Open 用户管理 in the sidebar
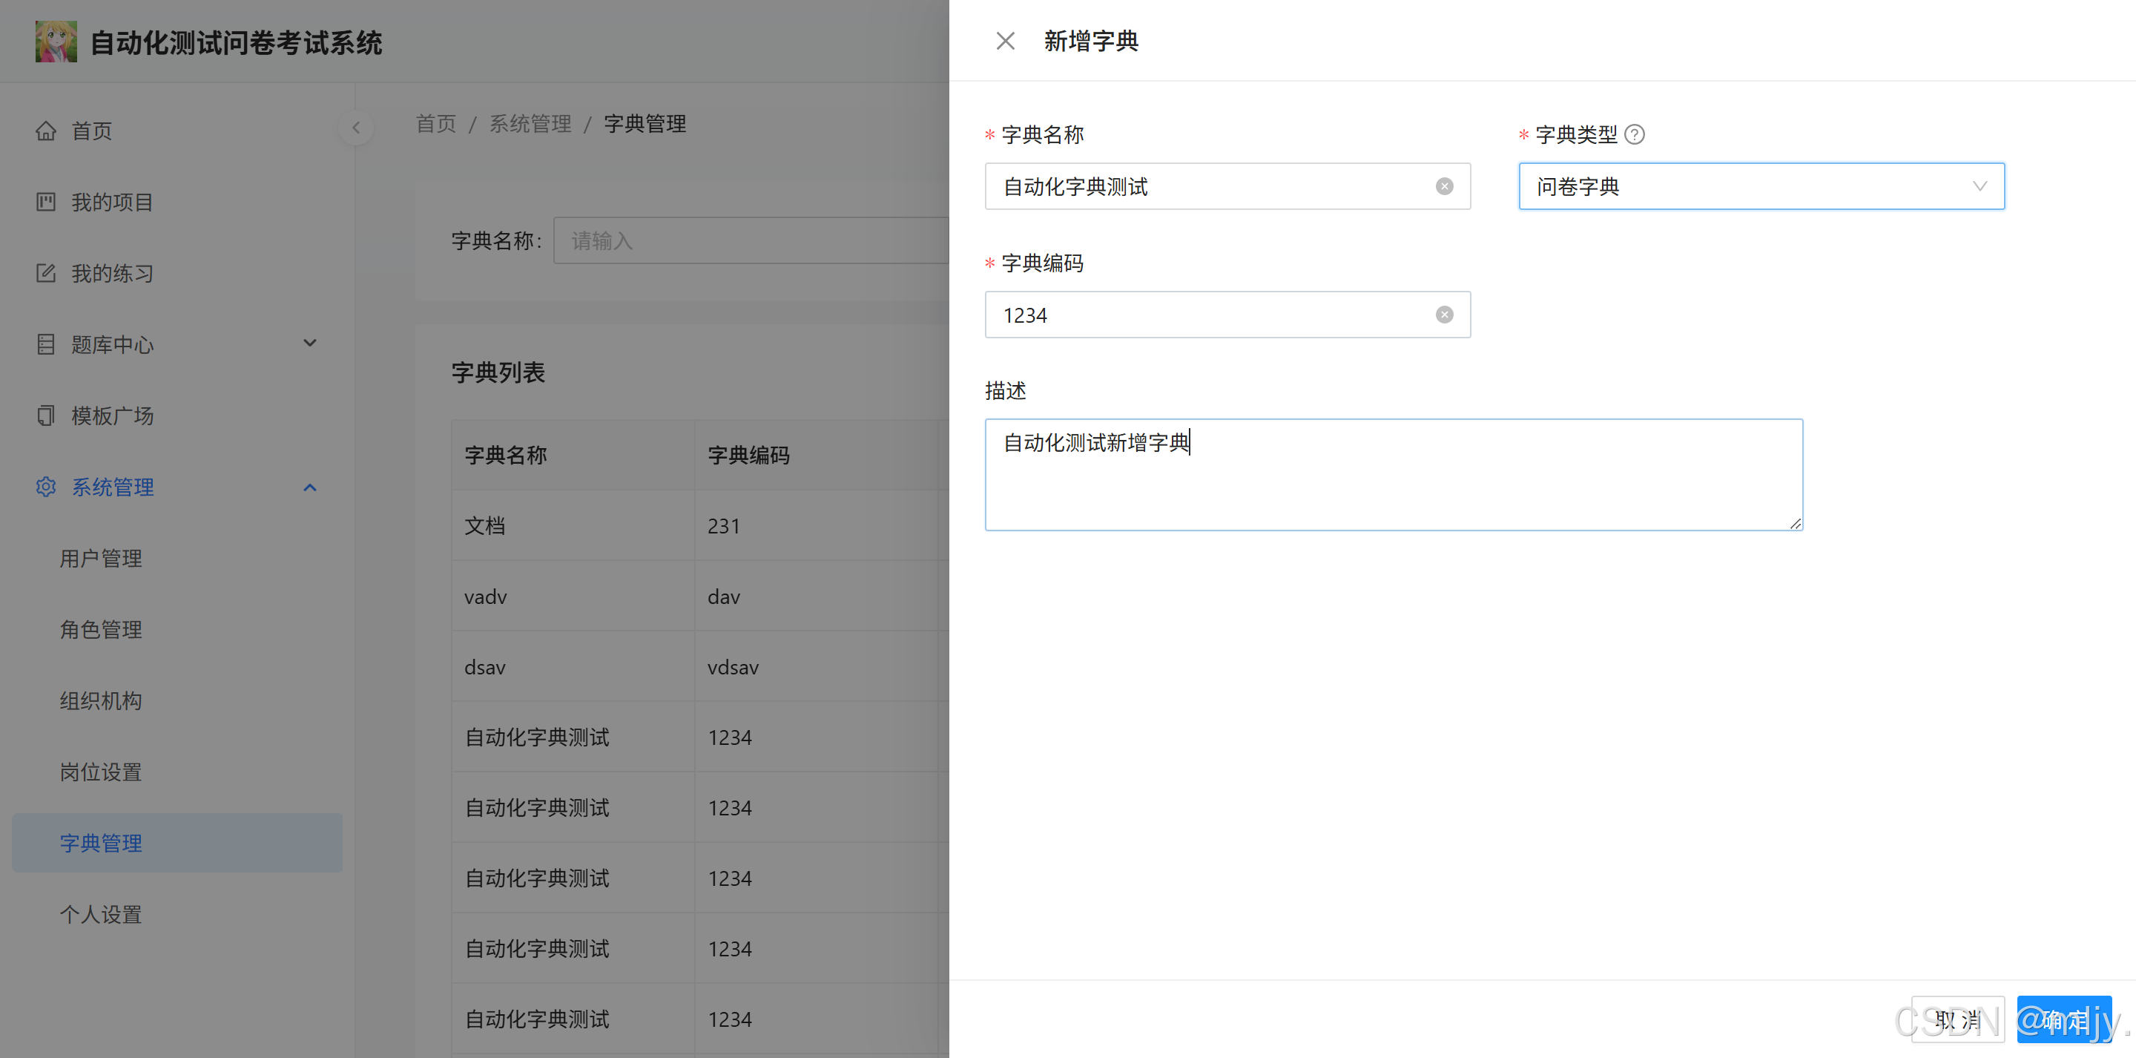Image resolution: width=2136 pixels, height=1058 pixels. point(100,559)
